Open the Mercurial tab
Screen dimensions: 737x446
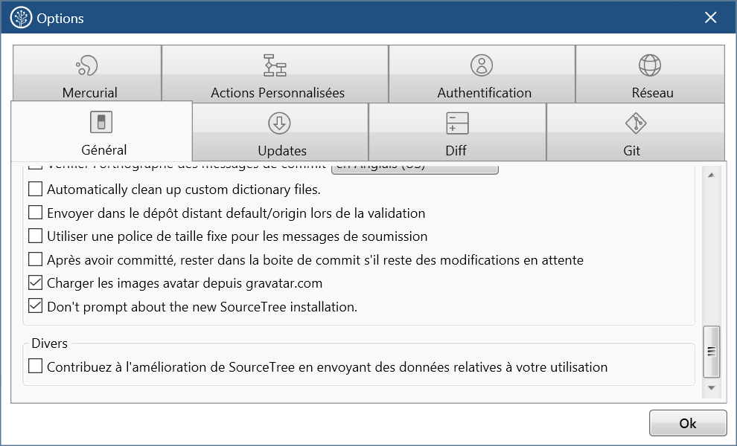(87, 74)
